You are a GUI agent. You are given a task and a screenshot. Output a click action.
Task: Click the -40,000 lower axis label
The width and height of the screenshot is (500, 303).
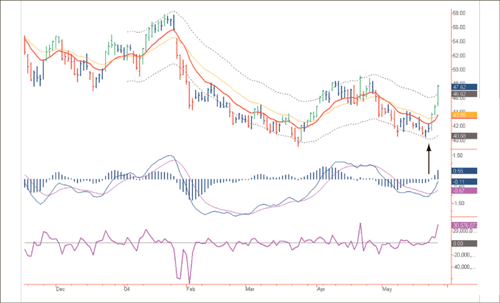[x=464, y=267]
